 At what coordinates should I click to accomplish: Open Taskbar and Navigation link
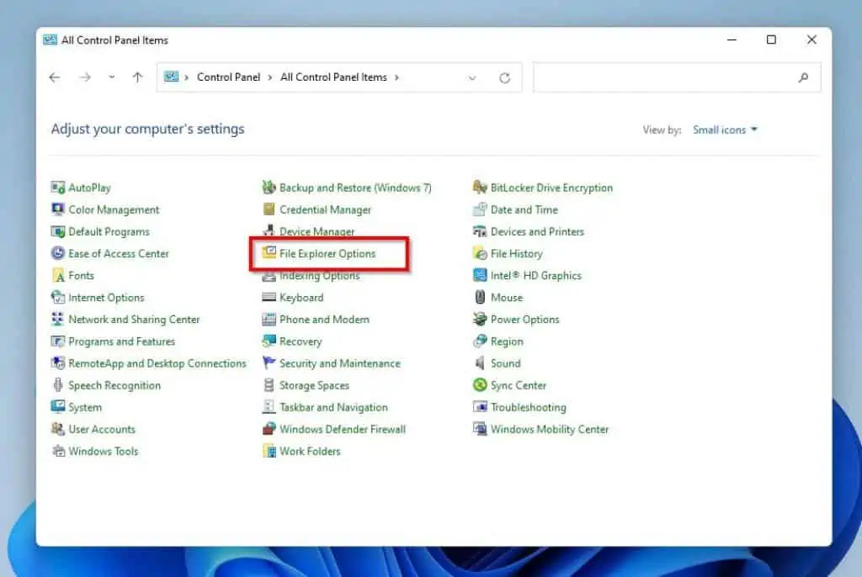point(333,408)
